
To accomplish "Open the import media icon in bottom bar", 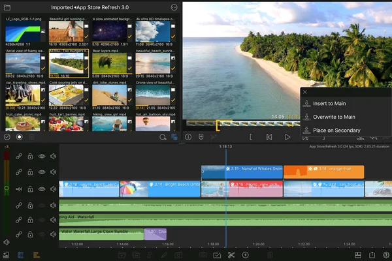I will point(6,255).
